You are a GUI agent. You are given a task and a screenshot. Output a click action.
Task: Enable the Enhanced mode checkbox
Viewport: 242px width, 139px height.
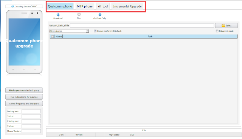[217, 31]
